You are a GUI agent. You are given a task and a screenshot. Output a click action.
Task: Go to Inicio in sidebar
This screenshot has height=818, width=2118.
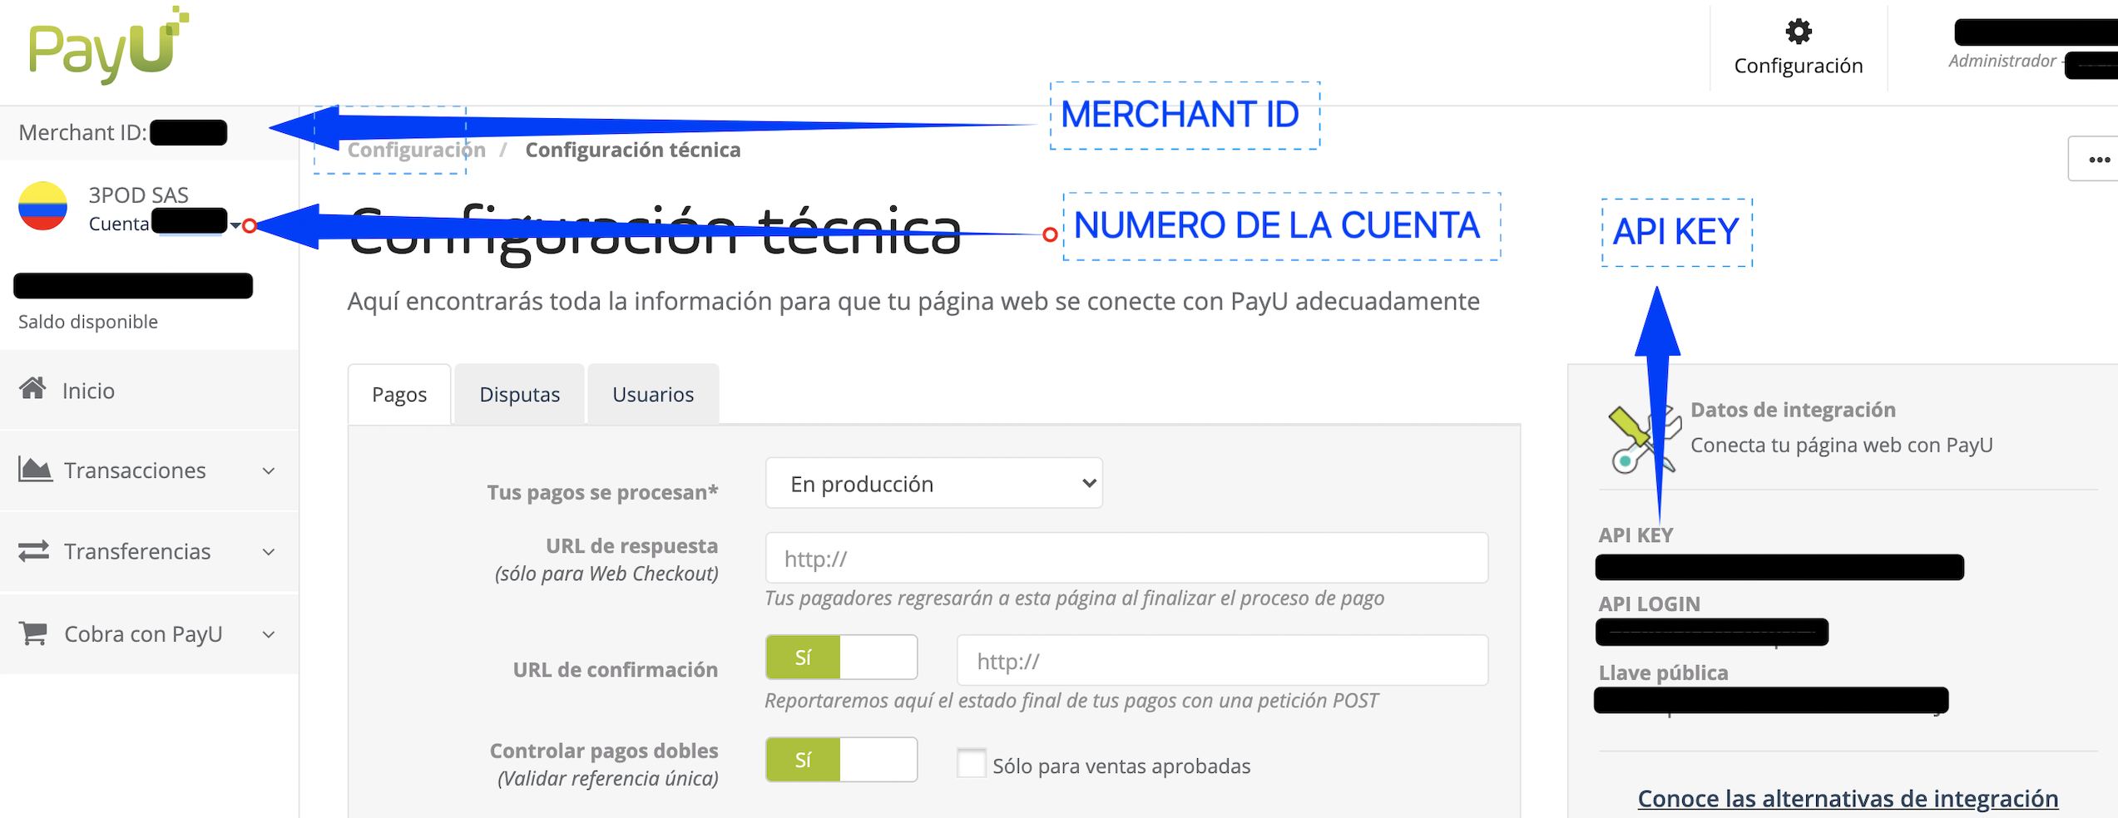(150, 390)
